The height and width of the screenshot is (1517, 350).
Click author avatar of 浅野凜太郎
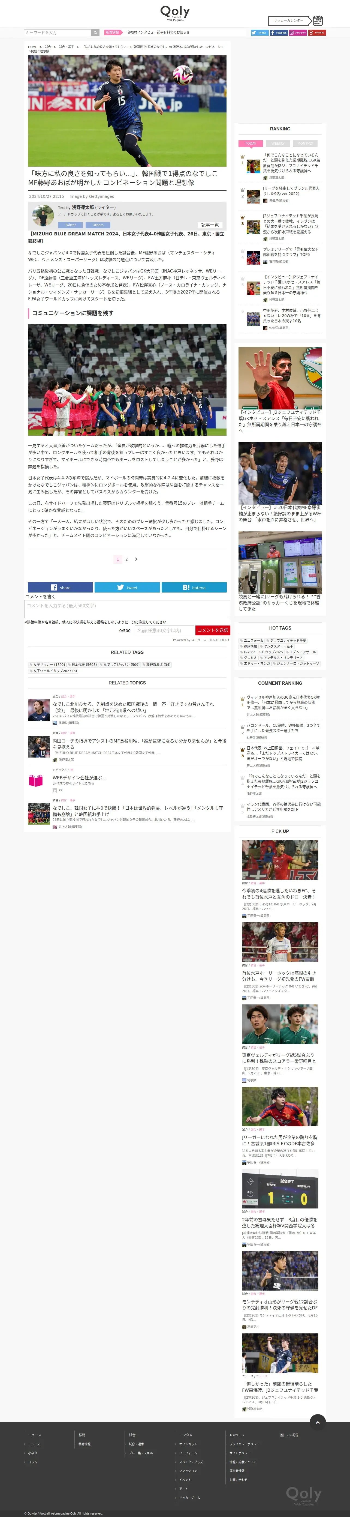pos(43,216)
